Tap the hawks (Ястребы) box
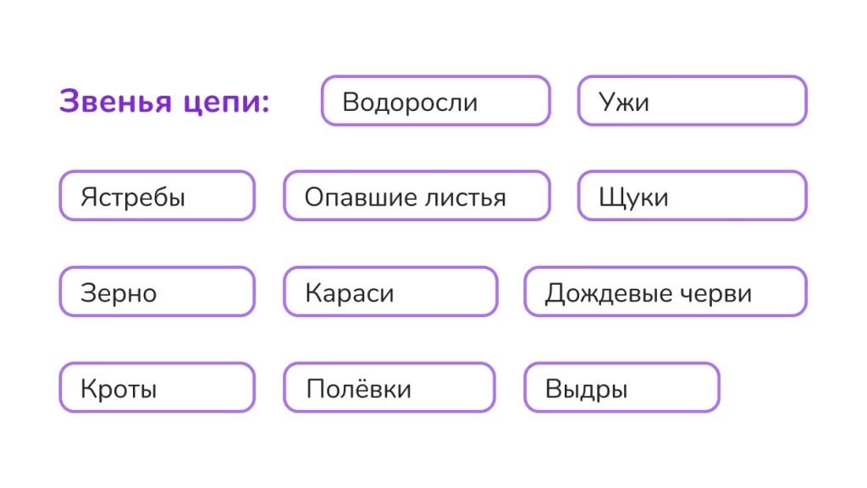Image resolution: width=867 pixels, height=488 pixels. tap(157, 197)
